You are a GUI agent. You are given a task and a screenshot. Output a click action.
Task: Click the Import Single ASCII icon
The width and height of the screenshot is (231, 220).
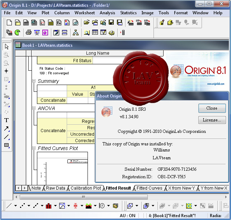pos(139,22)
